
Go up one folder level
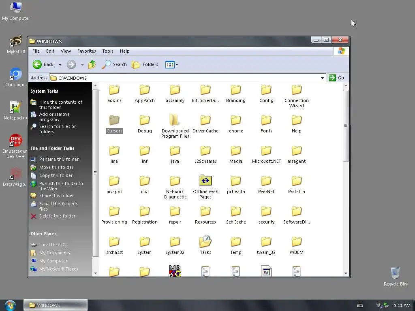click(92, 64)
